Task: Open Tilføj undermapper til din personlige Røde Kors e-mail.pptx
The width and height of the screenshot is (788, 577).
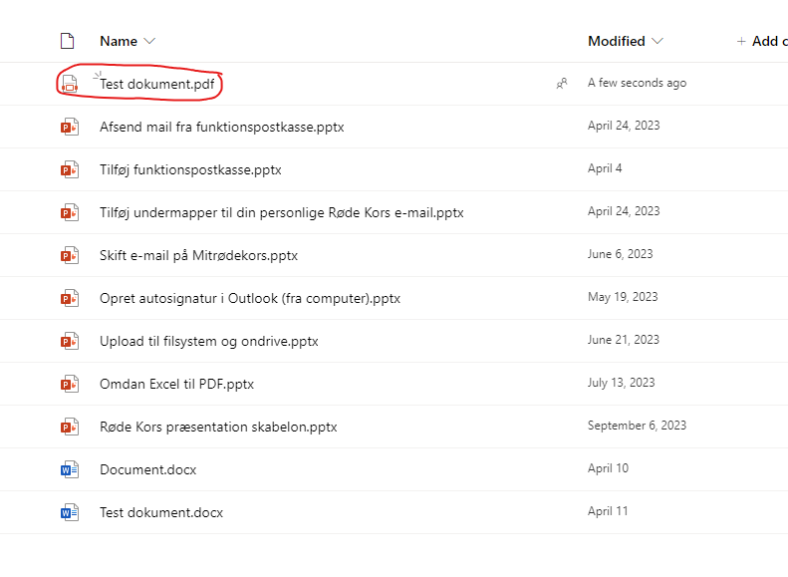Action: tap(281, 212)
